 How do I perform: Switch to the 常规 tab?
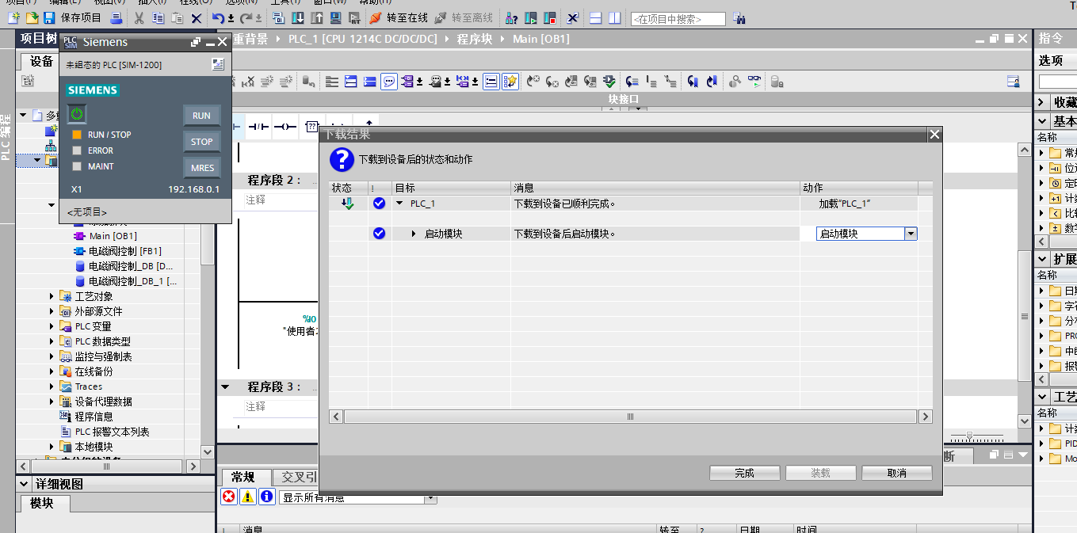243,477
